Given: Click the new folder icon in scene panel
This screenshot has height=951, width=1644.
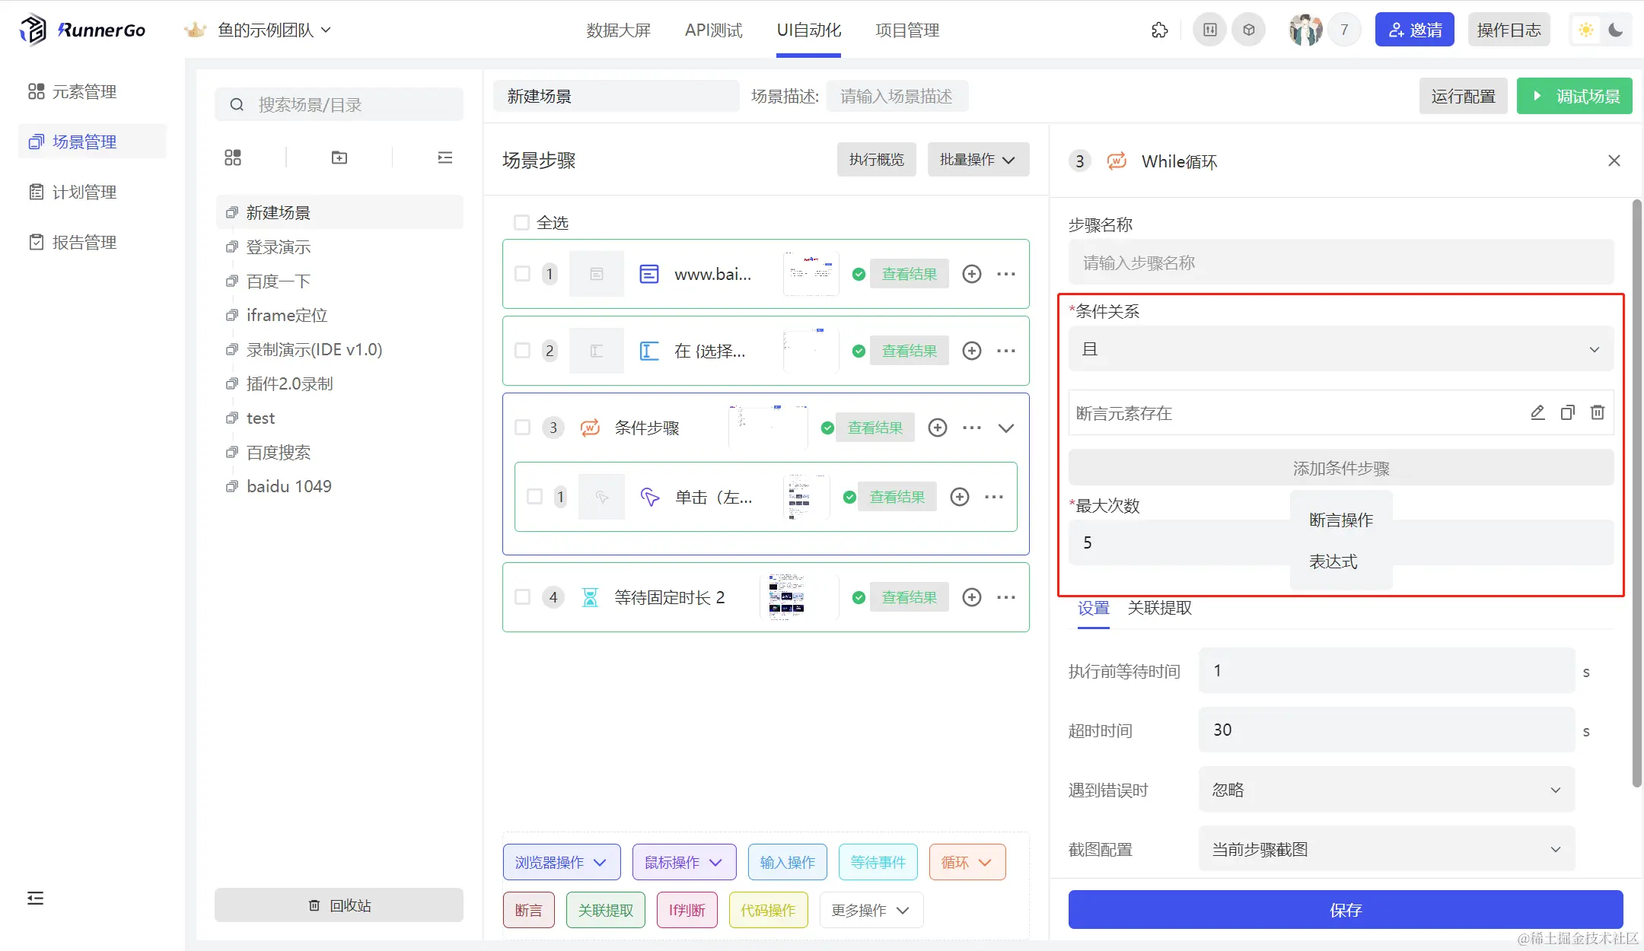Looking at the screenshot, I should pos(339,157).
